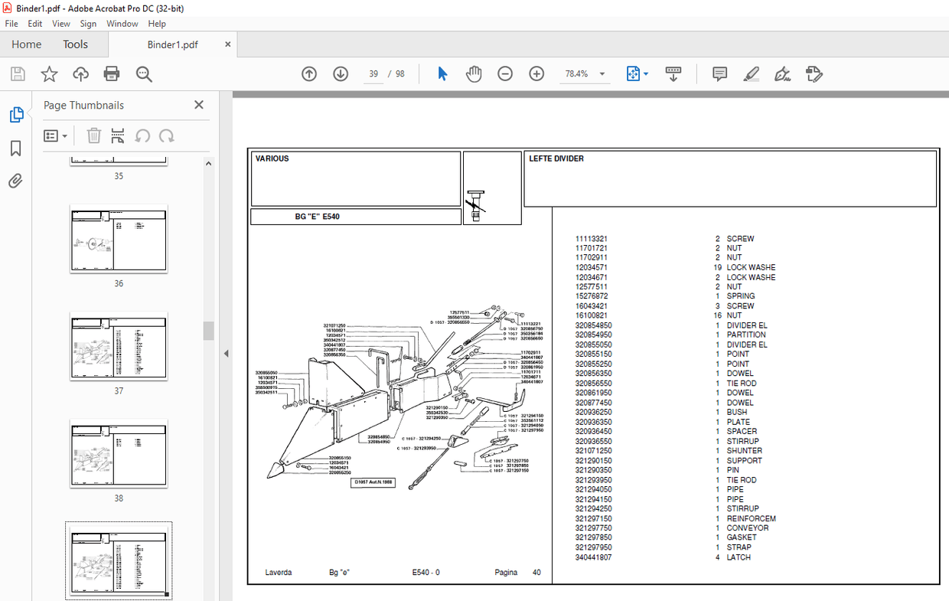Rotate the selected page counterclockwise
The width and height of the screenshot is (949, 601).
(142, 136)
